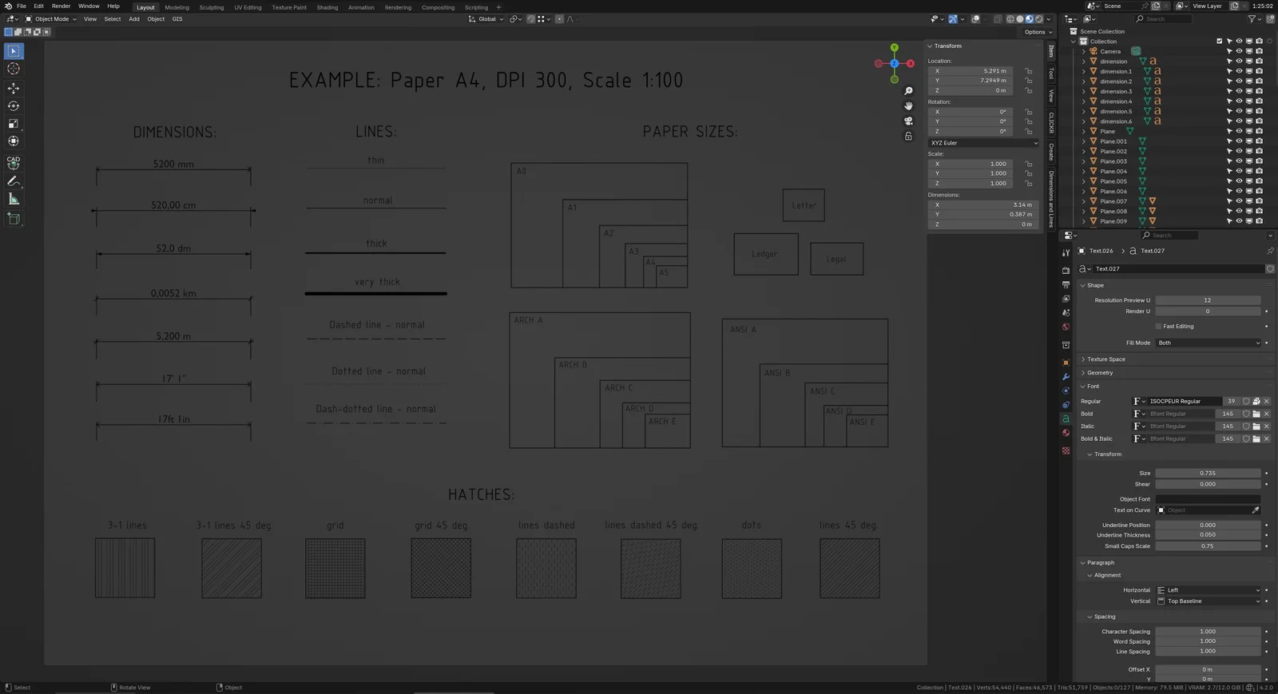Switch to the Modeling workspace tab
The width and height of the screenshot is (1278, 694).
(177, 7)
